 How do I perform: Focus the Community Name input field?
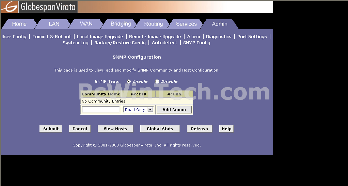101,110
